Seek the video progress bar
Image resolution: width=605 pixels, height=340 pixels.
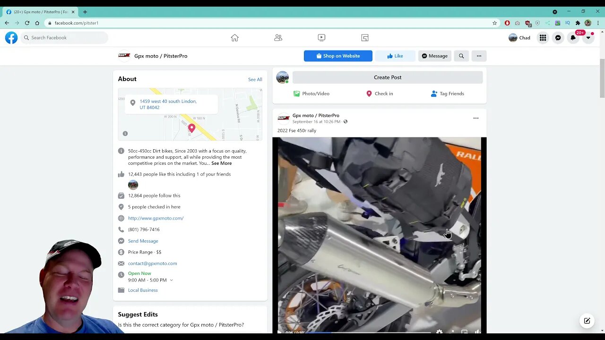click(x=369, y=332)
